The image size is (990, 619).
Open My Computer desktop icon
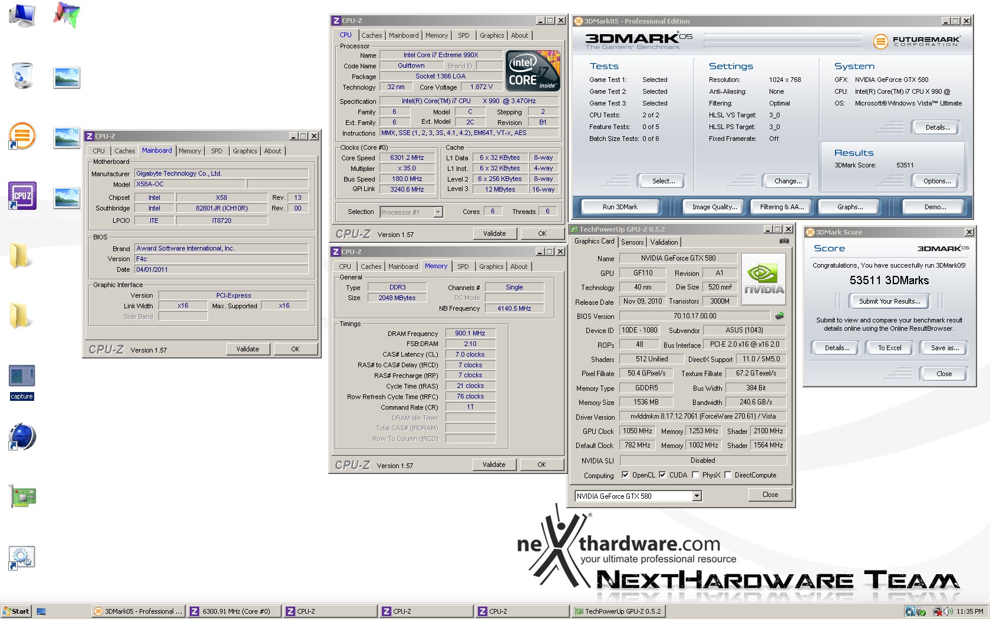pyautogui.click(x=22, y=15)
